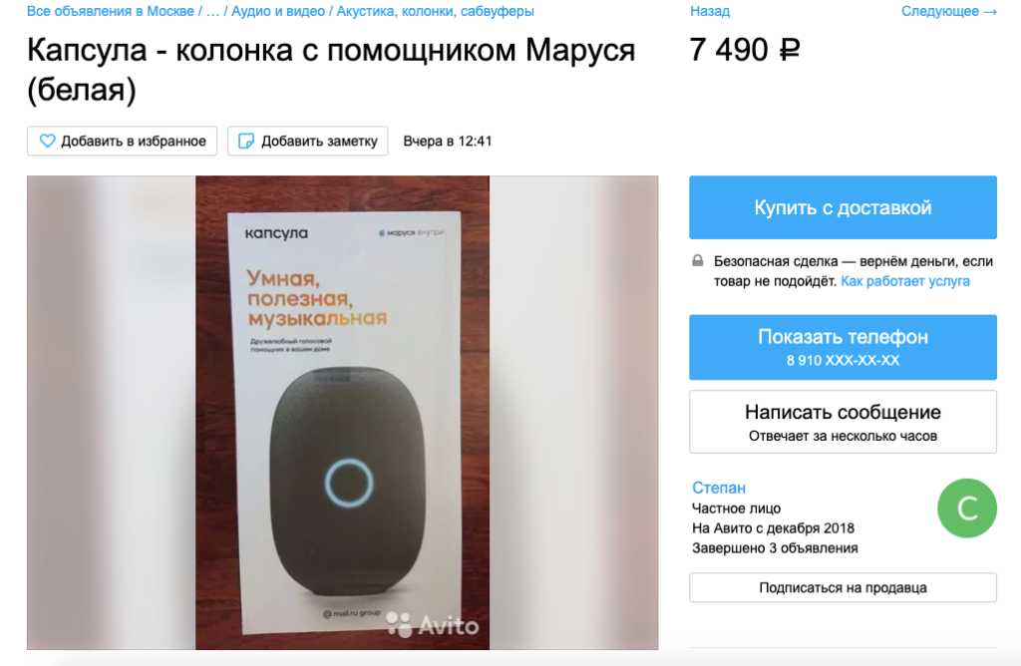This screenshot has height=666, width=1021.
Task: Open Все объявления в Москве breadcrumb
Action: pyautogui.click(x=110, y=11)
